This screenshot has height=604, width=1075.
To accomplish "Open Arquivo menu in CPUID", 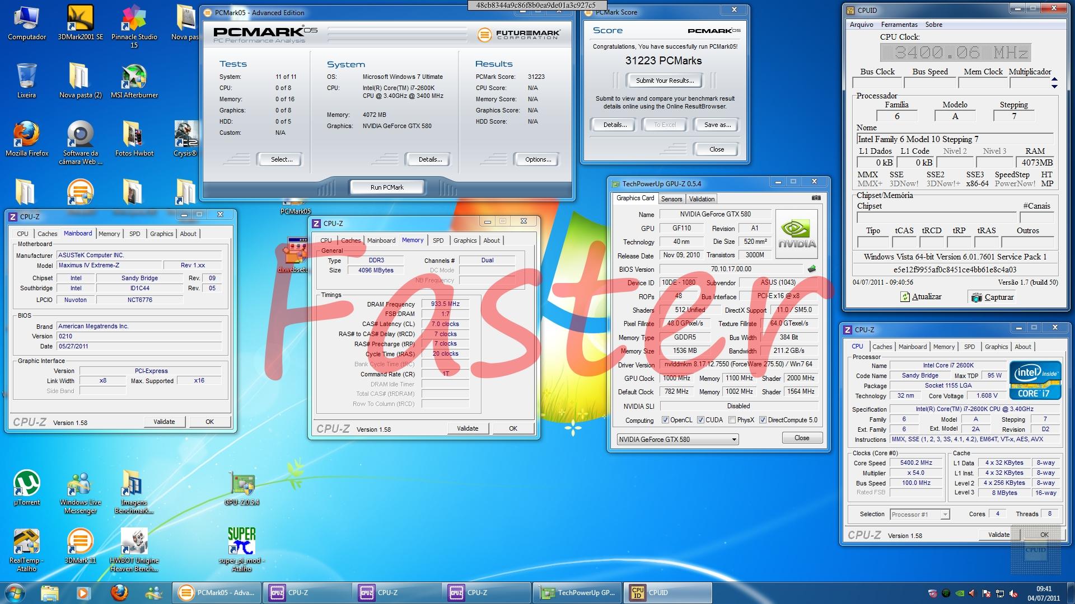I will click(861, 25).
